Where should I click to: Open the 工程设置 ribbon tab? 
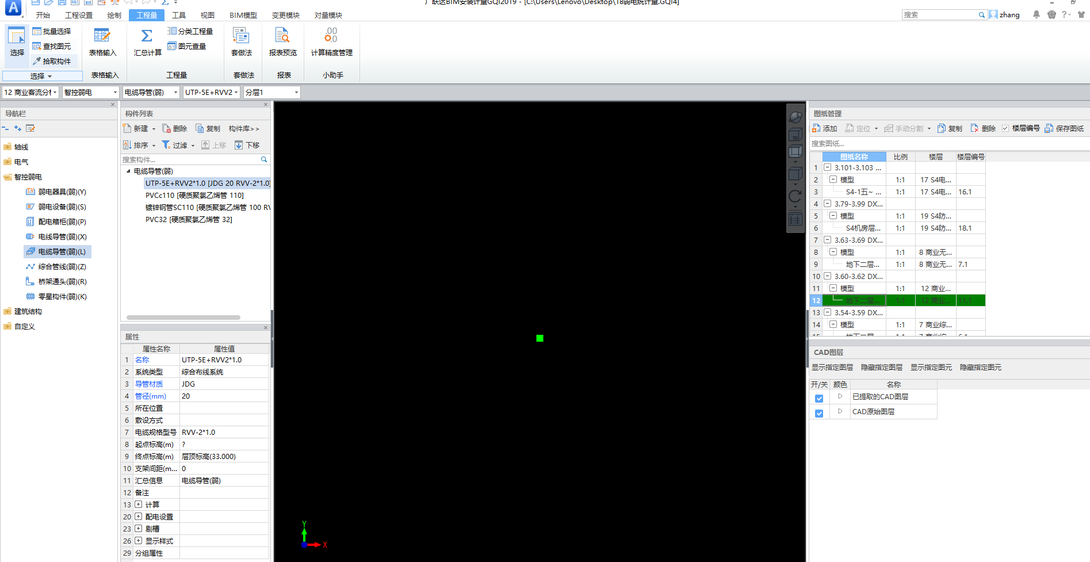point(79,16)
